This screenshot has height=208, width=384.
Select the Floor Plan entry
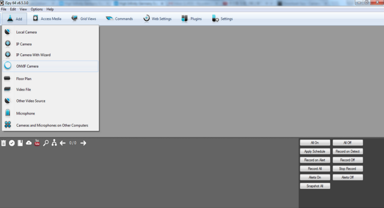[51, 79]
